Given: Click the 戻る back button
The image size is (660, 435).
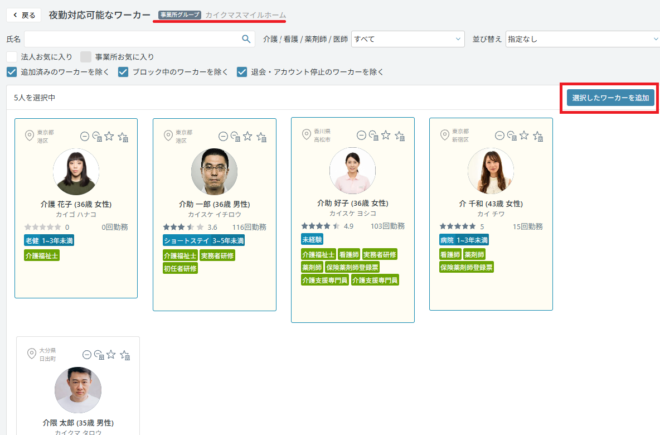Looking at the screenshot, I should click(x=23, y=15).
